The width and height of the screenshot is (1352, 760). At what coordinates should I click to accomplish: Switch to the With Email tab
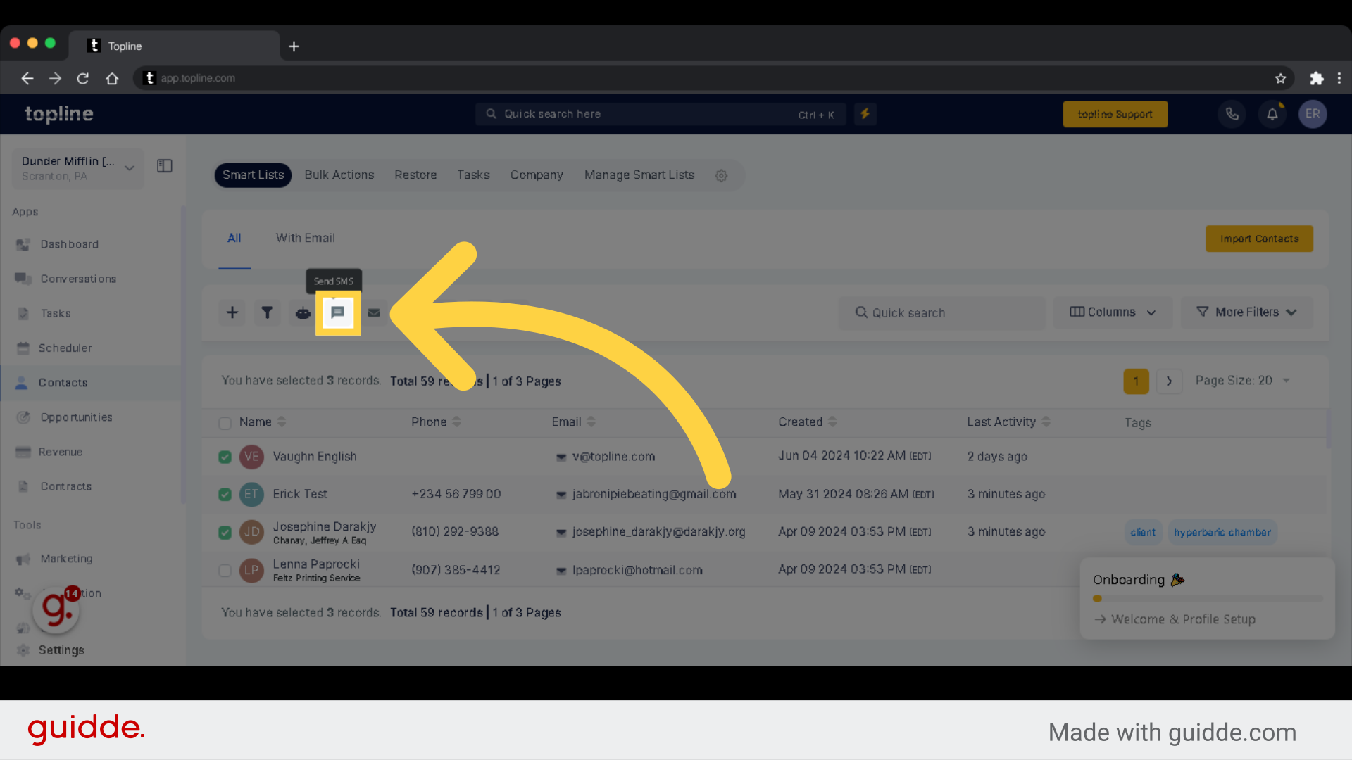(x=305, y=238)
